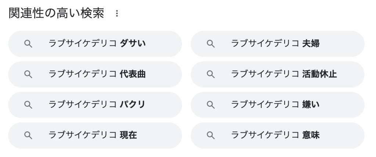
Task: Click the search icon beside 現在 suggestion
Action: [x=28, y=135]
